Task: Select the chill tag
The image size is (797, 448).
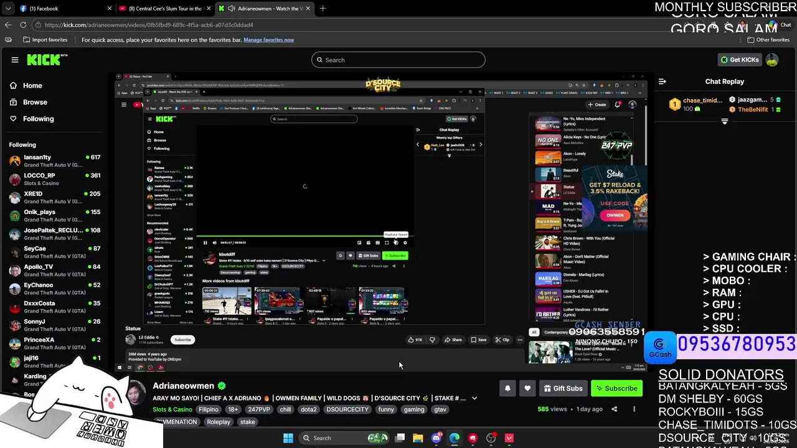Action: coord(285,409)
